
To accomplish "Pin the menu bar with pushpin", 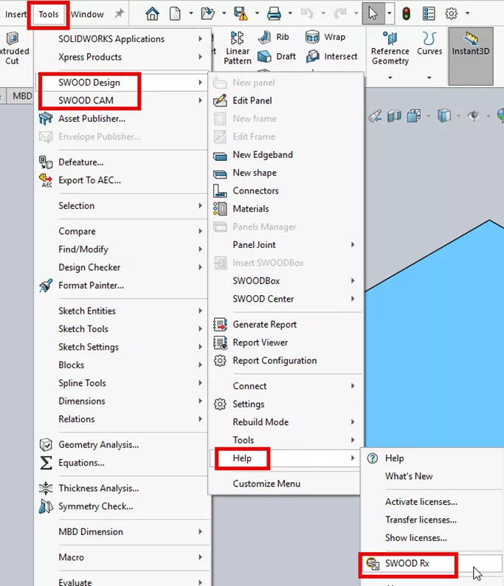I will click(x=118, y=14).
